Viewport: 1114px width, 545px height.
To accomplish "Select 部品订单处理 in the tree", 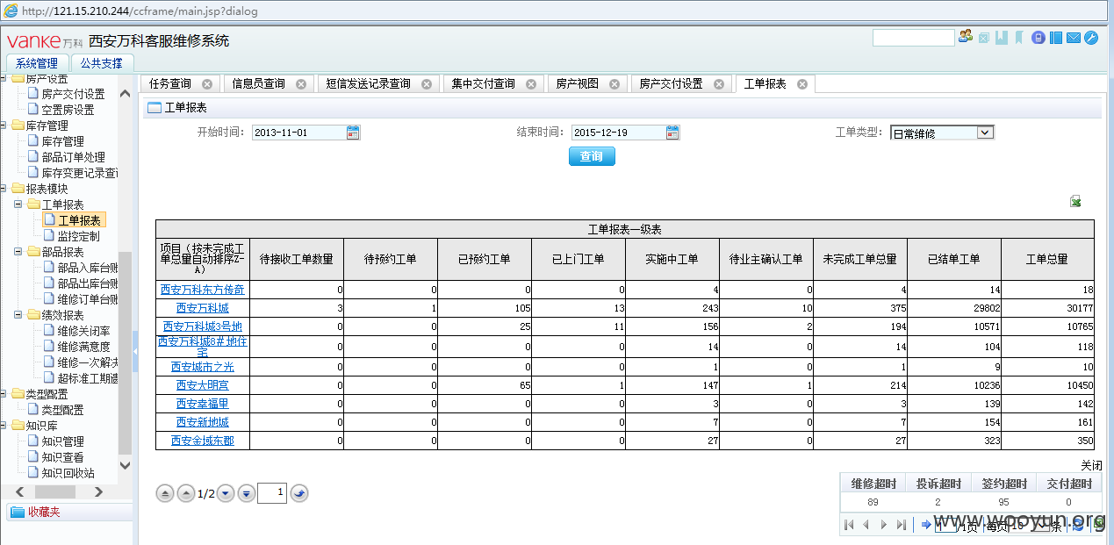I will (74, 157).
